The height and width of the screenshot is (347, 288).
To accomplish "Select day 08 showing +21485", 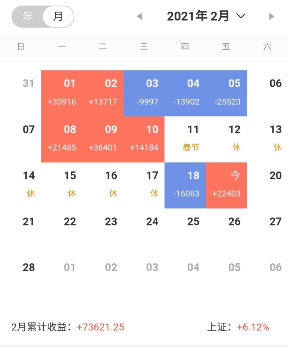I will pyautogui.click(x=62, y=139).
